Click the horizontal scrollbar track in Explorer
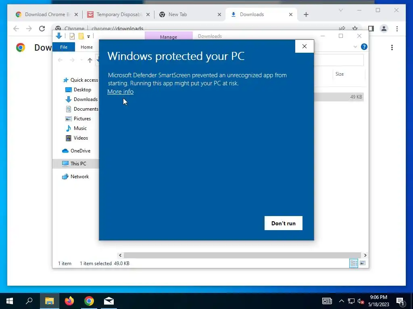Screen dimensions: 413x309 (x=242, y=255)
